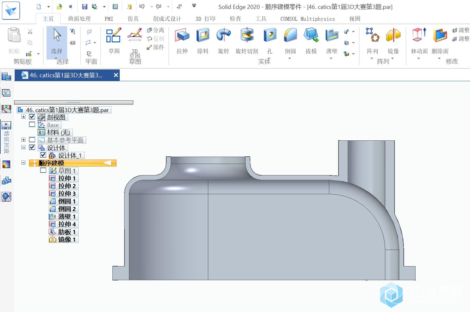
Task: Click the Open file folder icon
Action: coord(59,7)
